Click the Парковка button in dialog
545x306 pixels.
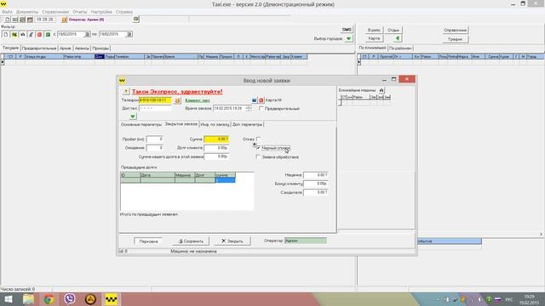point(148,241)
